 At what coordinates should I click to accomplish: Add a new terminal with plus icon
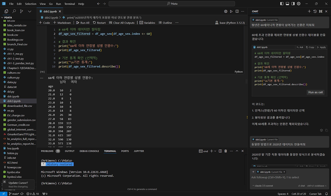[211, 151]
